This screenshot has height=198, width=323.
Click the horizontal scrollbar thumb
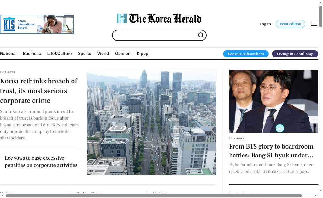tap(154, 195)
